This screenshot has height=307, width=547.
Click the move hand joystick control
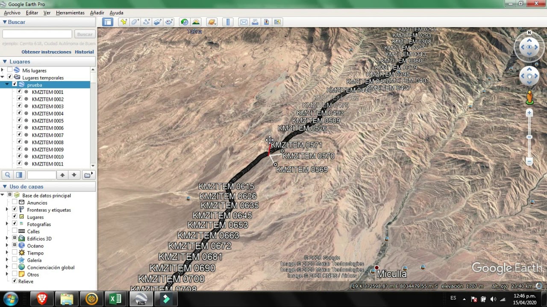point(529,76)
